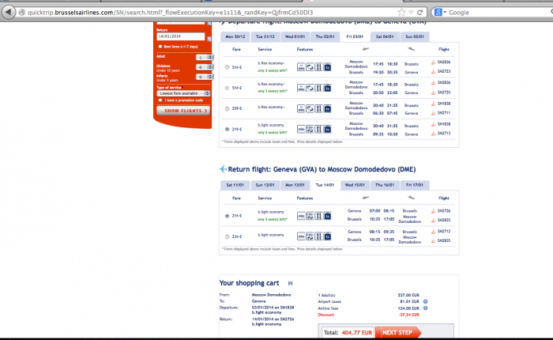553x340 pixels.
Task: Click baggage icon in the 319 € row
Action: point(328,129)
